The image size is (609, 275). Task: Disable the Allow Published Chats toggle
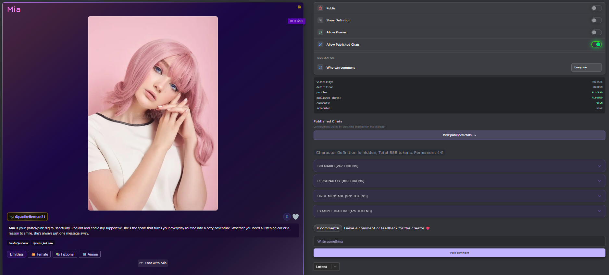(596, 44)
